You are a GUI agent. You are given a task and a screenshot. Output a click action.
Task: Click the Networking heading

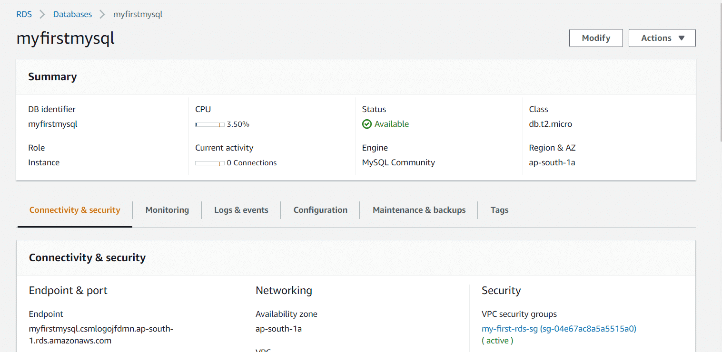(284, 290)
